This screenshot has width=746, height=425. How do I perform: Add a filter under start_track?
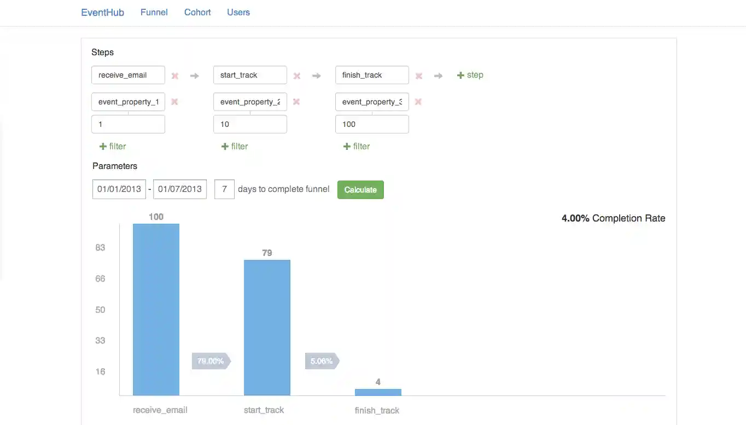pos(235,146)
